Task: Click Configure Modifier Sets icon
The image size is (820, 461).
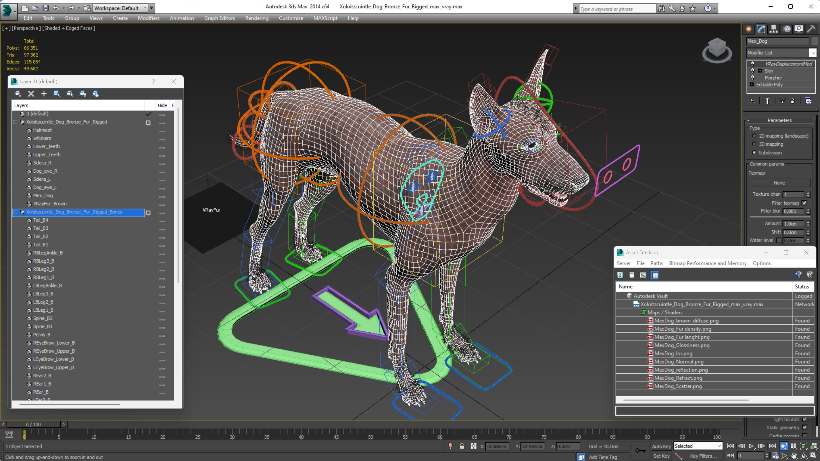Action: tap(808, 101)
